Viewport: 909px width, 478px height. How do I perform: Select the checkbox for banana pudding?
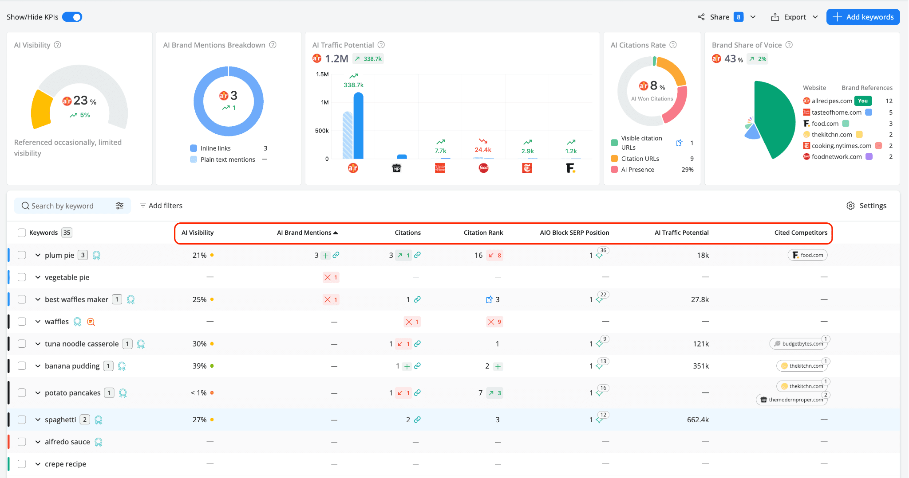[21, 366]
